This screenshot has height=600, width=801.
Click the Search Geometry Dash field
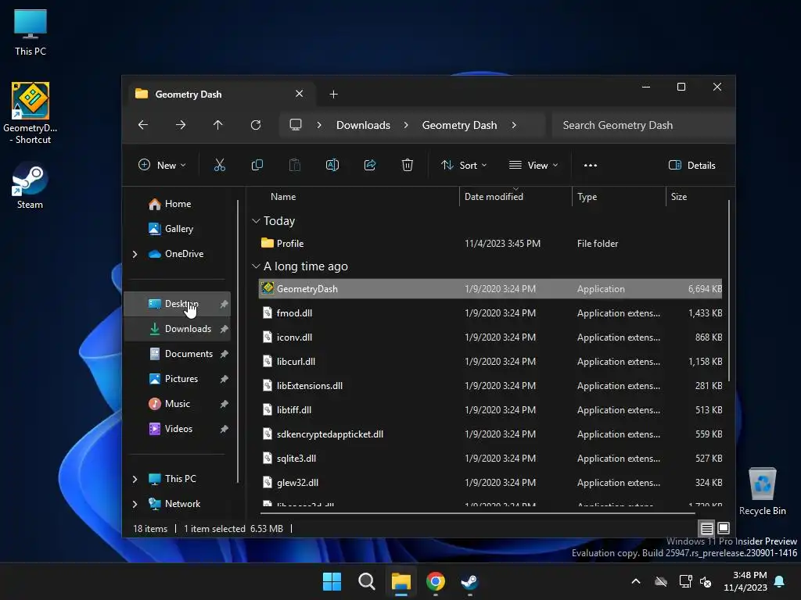pos(643,125)
